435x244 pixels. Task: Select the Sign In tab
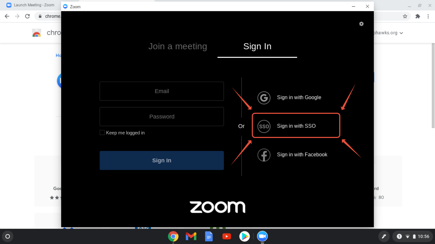[257, 46]
